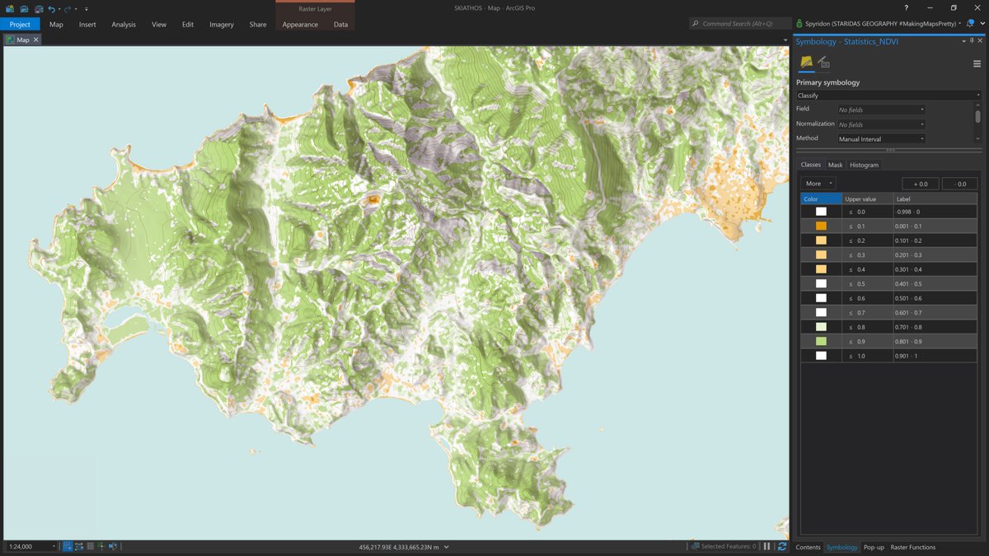This screenshot has height=556, width=989.
Task: Click pale green swatch for ≤ 0.8 class
Action: pyautogui.click(x=821, y=327)
